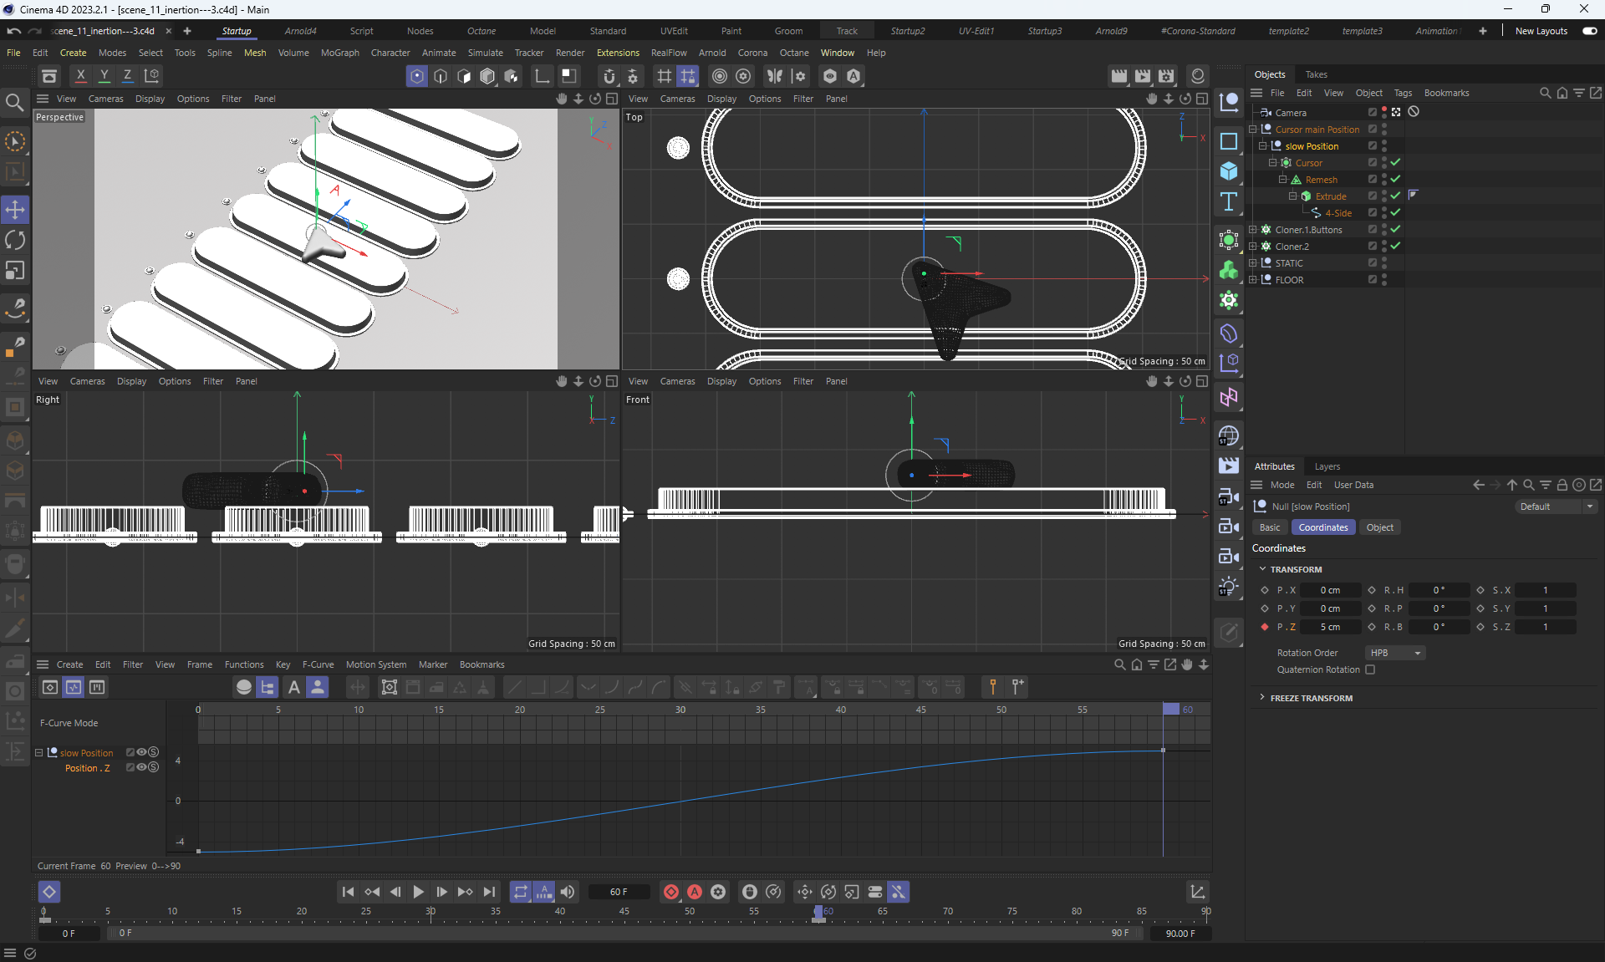Switch to the Takes tab
This screenshot has height=962, width=1605.
pyautogui.click(x=1316, y=74)
